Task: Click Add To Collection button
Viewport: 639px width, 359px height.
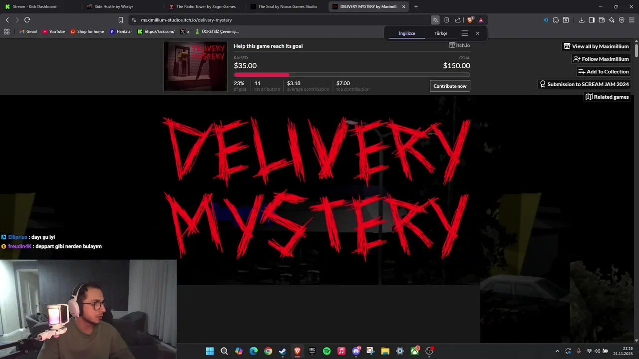Action: [x=603, y=71]
